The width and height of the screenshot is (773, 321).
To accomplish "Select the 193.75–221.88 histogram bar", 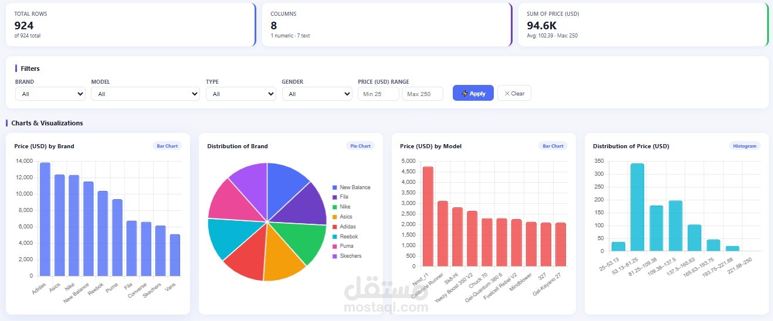I will click(x=733, y=248).
